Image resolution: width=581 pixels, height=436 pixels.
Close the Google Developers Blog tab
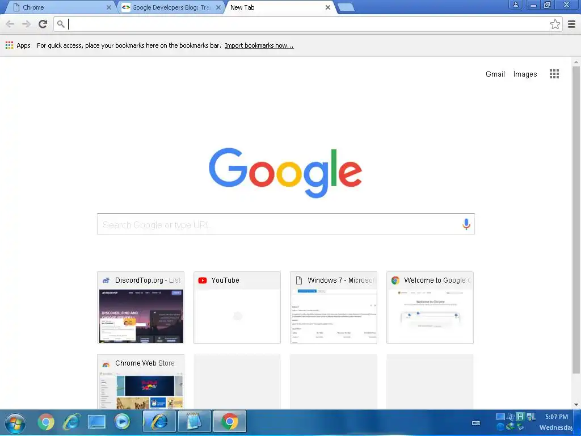point(218,7)
